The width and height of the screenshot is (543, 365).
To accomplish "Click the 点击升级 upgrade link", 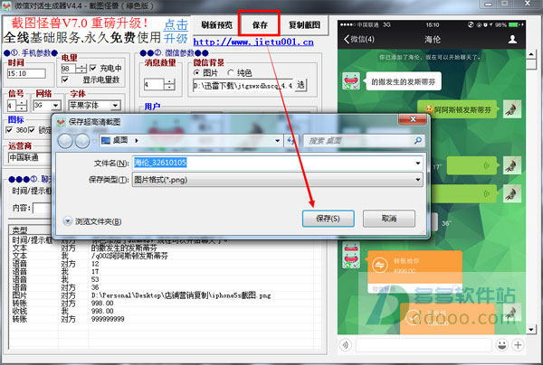I will point(176,31).
